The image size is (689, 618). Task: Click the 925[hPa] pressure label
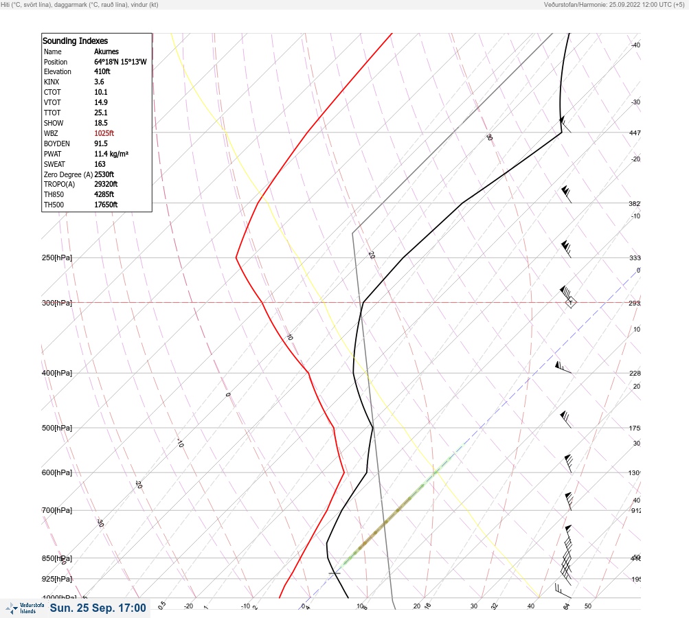point(57,579)
